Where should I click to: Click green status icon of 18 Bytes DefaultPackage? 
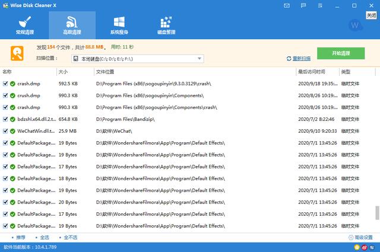[x=12, y=178]
